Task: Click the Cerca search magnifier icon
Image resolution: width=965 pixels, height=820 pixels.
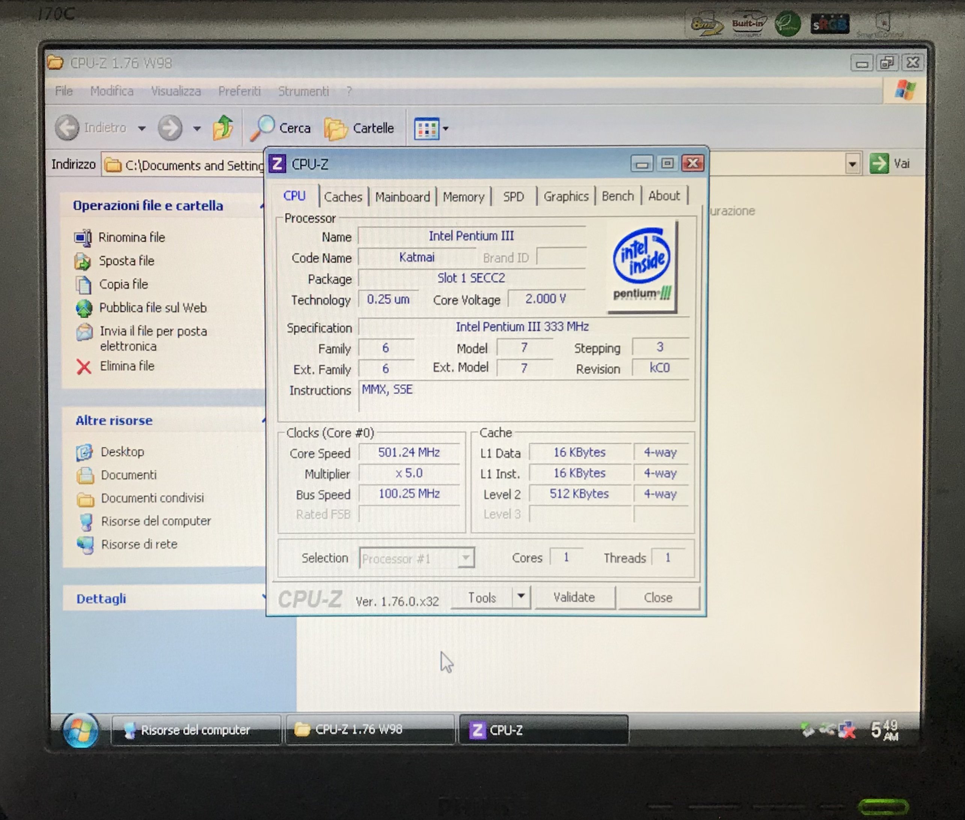Action: pos(262,127)
